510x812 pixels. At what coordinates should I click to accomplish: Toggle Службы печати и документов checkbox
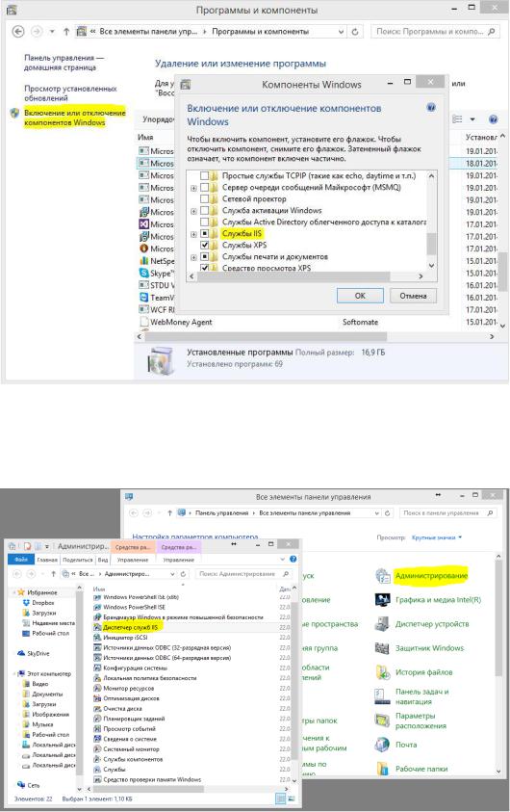205,257
